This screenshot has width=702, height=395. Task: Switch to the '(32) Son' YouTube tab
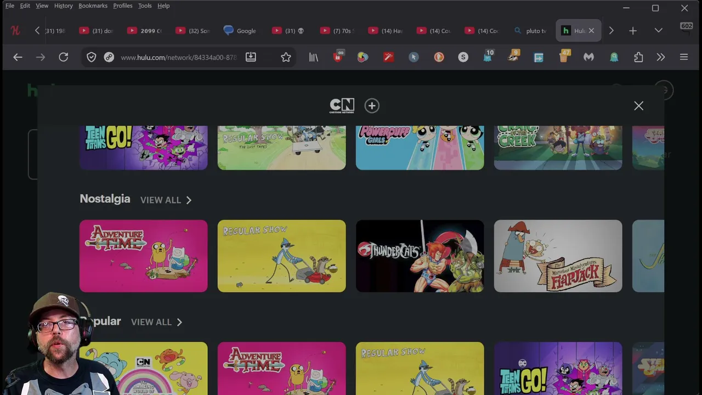pyautogui.click(x=193, y=31)
